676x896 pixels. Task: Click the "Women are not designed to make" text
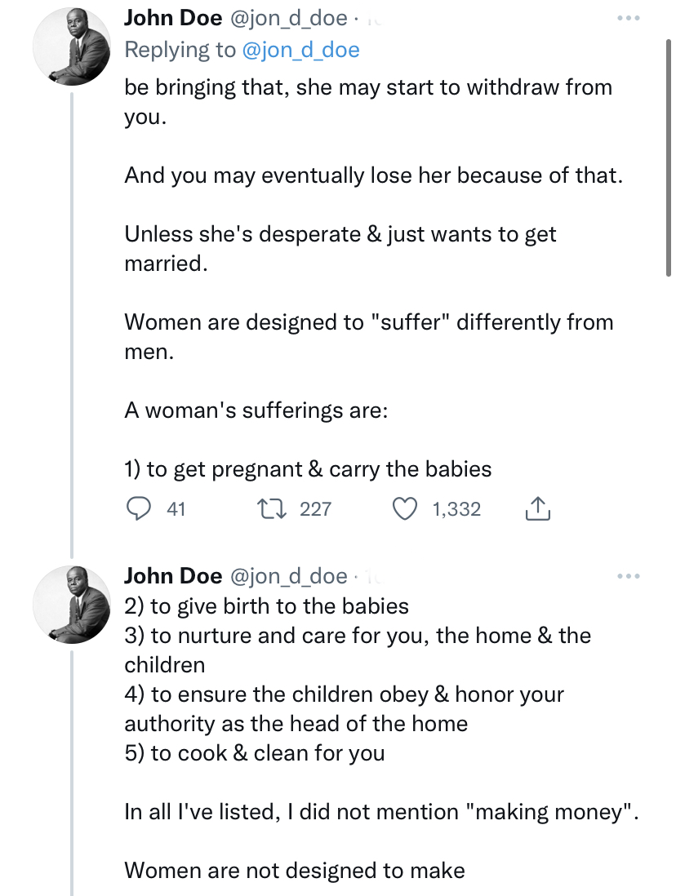(x=295, y=870)
